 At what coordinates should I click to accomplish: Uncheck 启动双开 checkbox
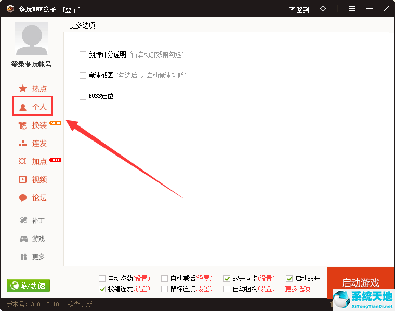(289, 278)
